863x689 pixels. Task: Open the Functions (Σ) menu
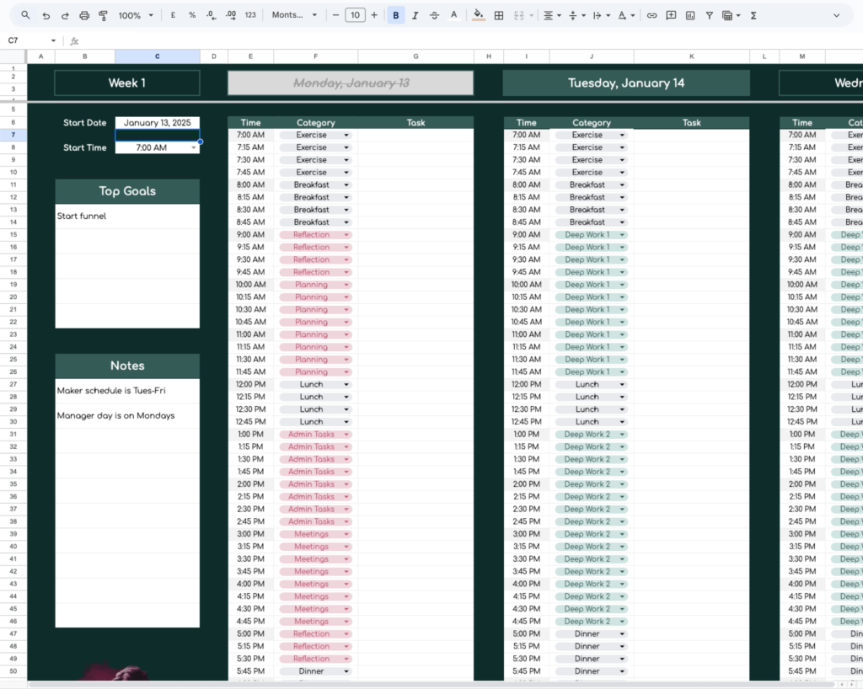tap(753, 14)
